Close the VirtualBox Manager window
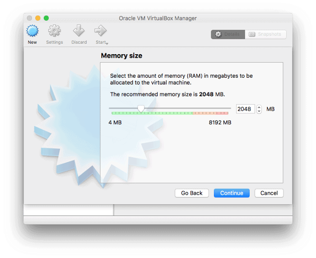 tap(29, 18)
